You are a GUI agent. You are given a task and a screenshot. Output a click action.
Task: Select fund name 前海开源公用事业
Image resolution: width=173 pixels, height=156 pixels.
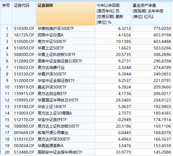(53, 133)
